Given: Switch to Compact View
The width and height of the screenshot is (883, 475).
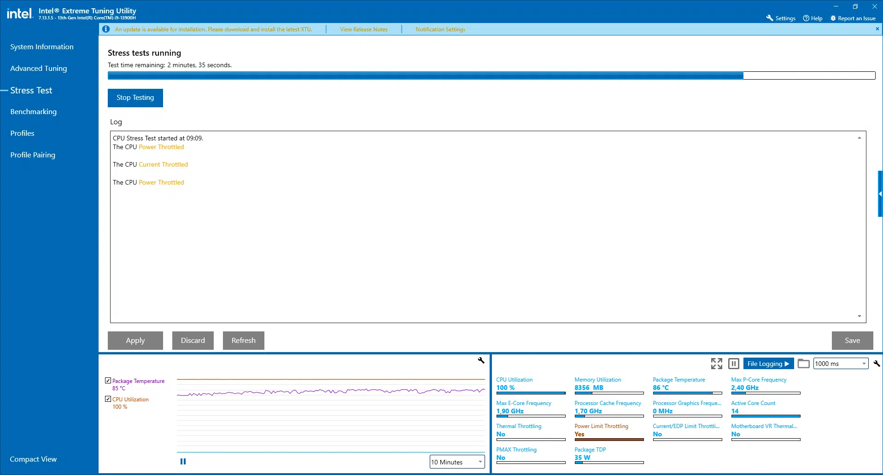Looking at the screenshot, I should (33, 459).
